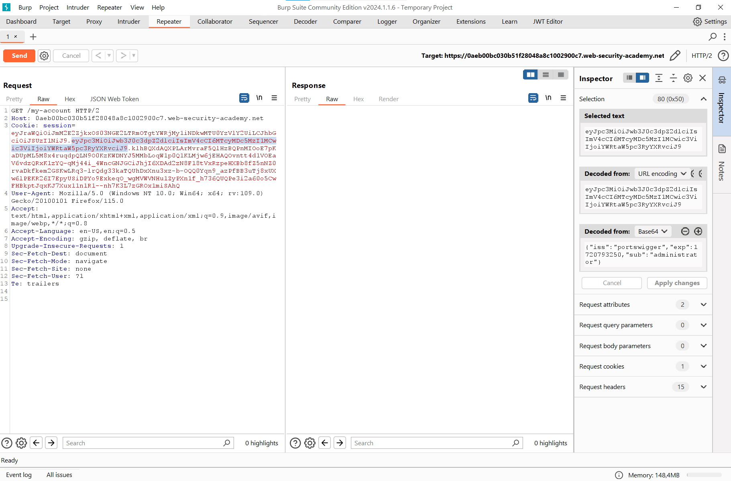Remove Base64 decoding layer
731x481 pixels.
point(685,231)
